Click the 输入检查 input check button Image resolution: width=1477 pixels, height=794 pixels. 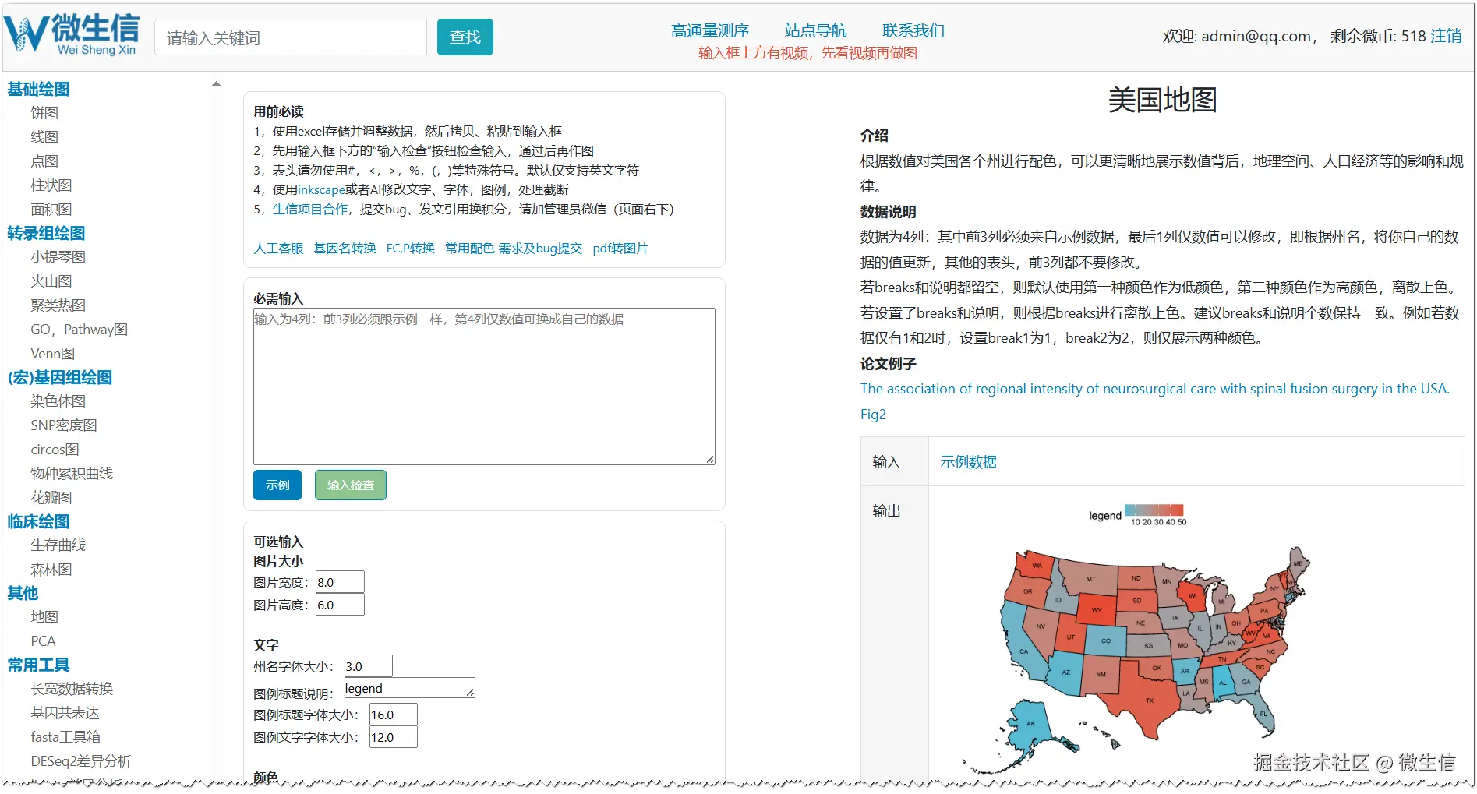pyautogui.click(x=351, y=485)
